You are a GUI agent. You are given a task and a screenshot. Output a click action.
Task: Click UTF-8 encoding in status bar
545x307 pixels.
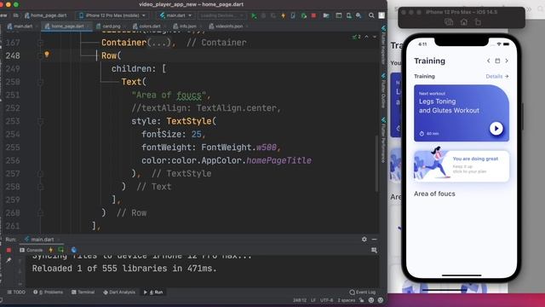click(x=326, y=300)
